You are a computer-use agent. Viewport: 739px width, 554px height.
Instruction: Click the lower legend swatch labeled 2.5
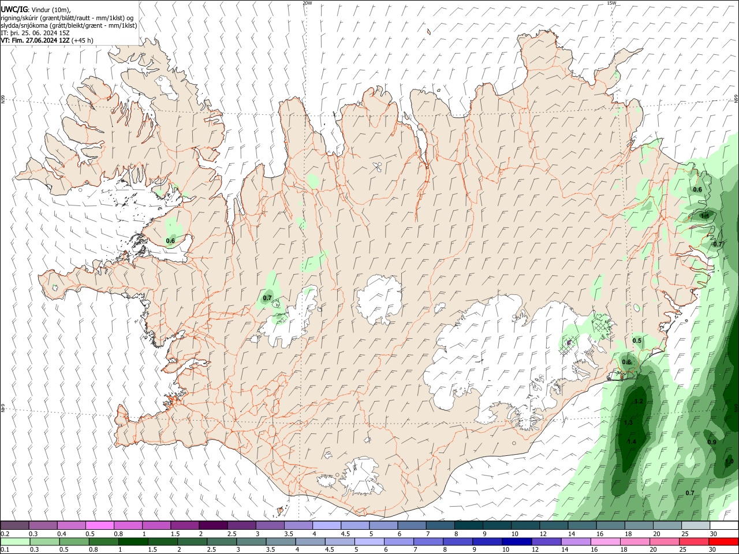(x=221, y=542)
